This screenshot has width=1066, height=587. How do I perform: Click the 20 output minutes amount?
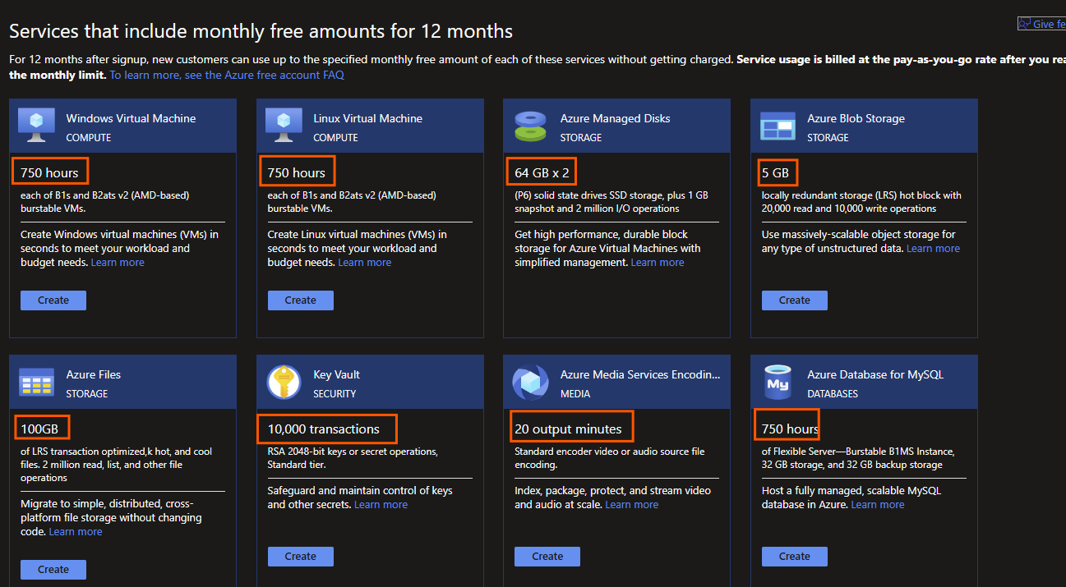click(x=568, y=429)
